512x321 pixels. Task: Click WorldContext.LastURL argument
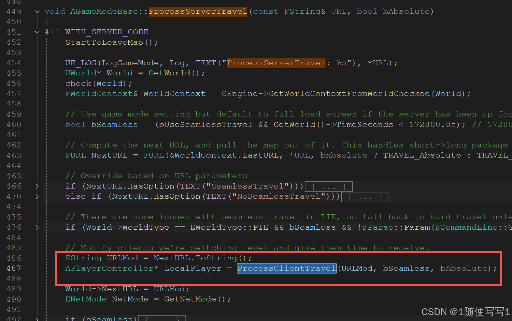tap(226, 155)
